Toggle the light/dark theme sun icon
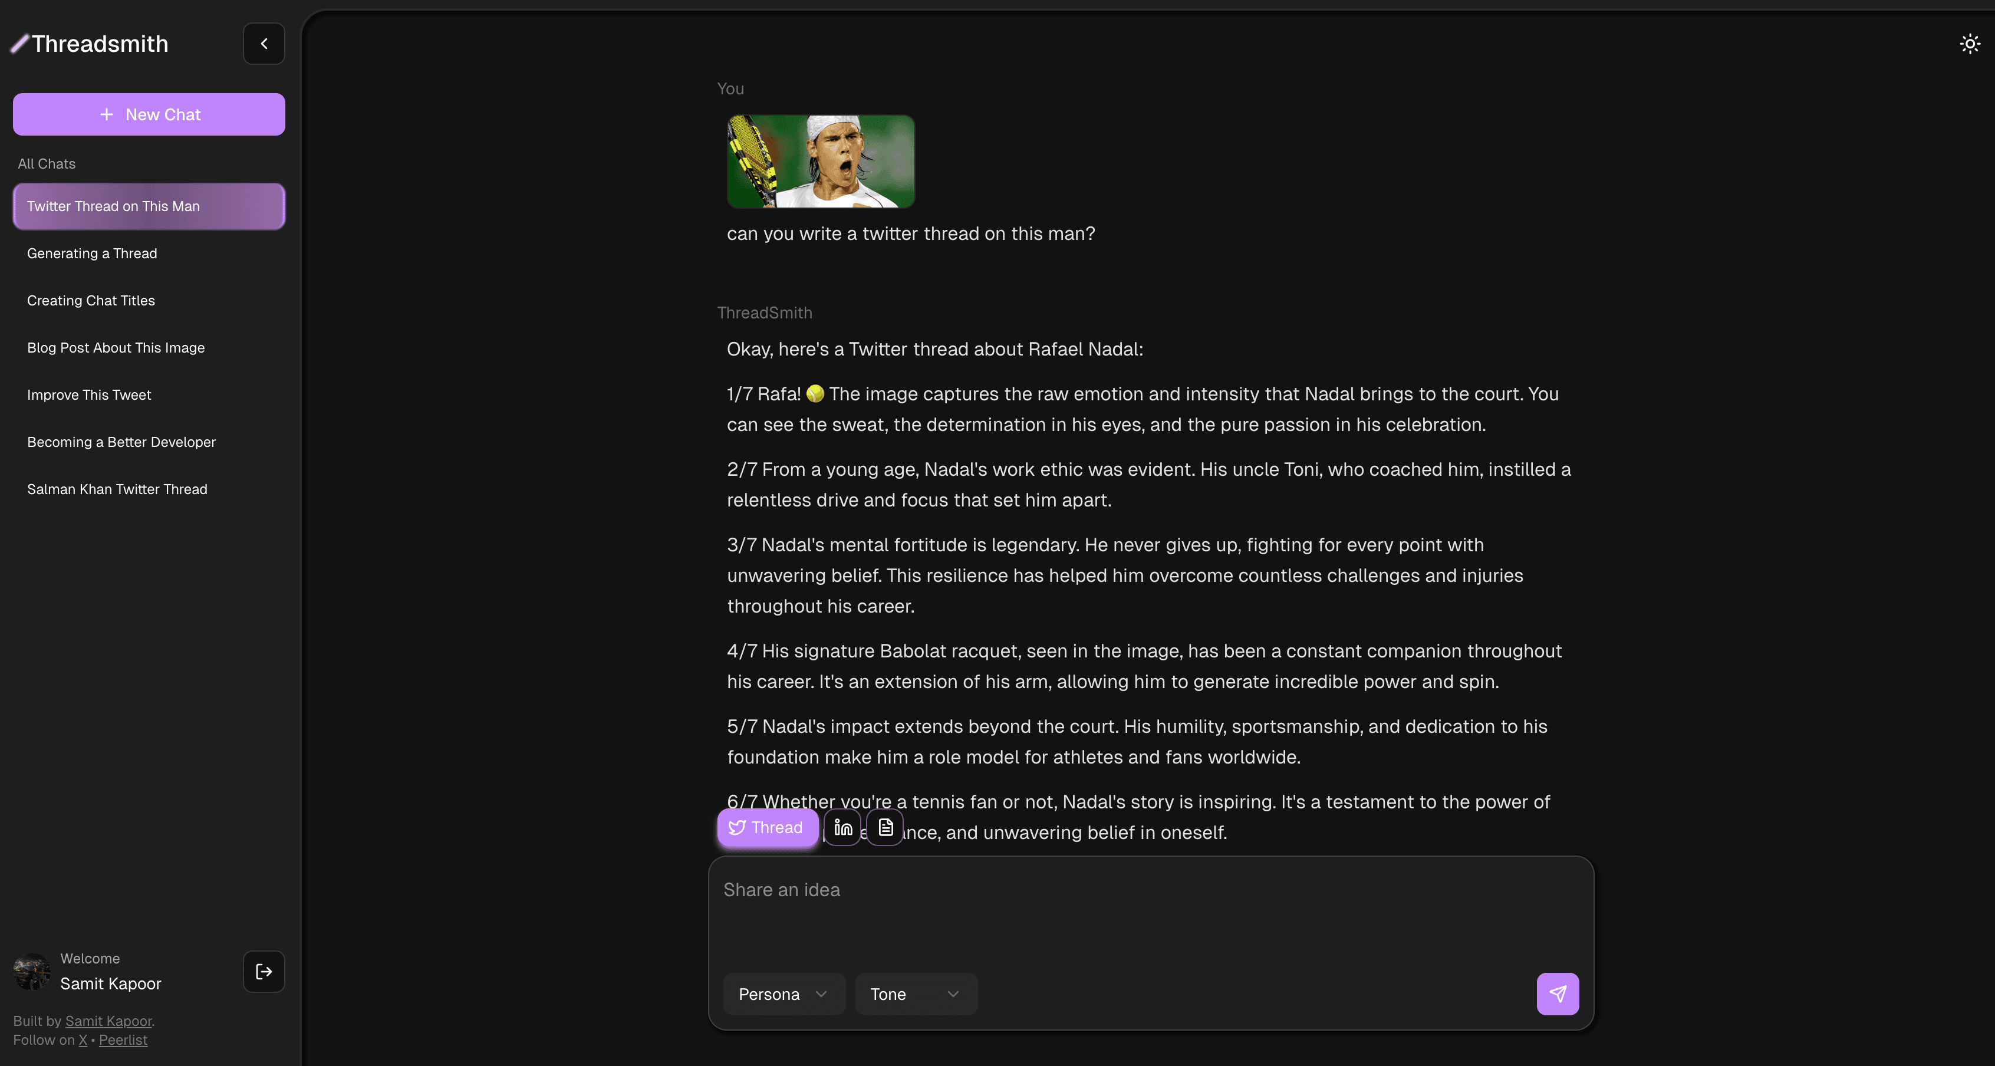Screen dimensions: 1995x1066 point(1970,44)
